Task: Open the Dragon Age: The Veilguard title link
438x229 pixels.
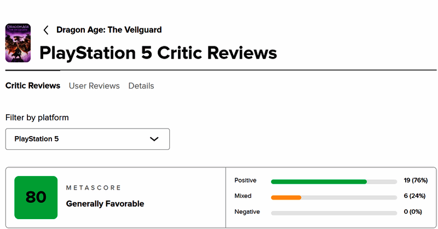Action: pyautogui.click(x=109, y=30)
